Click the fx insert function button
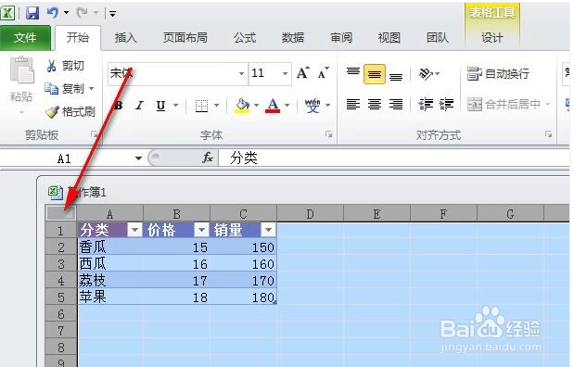 tap(207, 158)
